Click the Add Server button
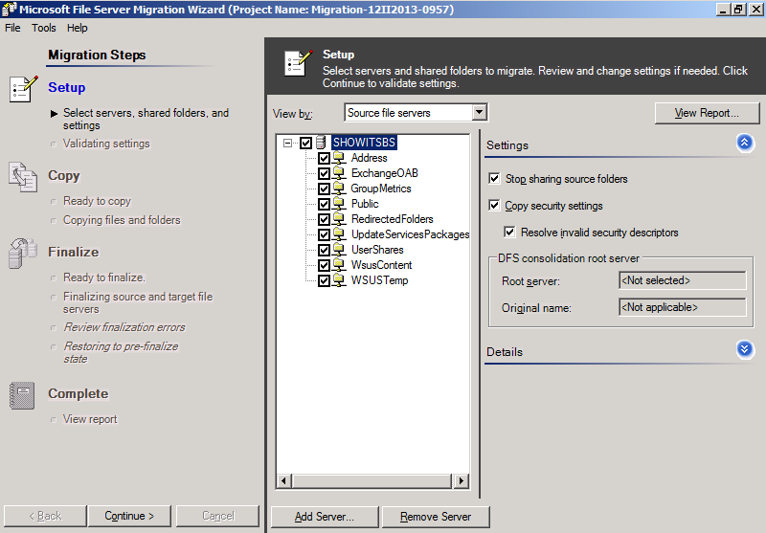This screenshot has height=533, width=766. click(x=325, y=517)
